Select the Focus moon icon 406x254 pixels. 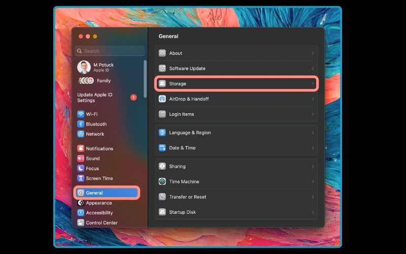pos(81,168)
